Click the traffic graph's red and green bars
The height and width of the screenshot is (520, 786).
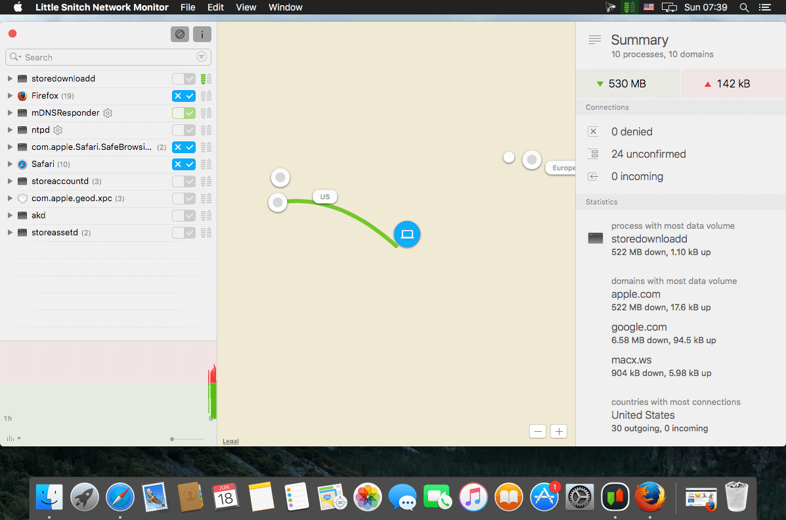point(213,392)
